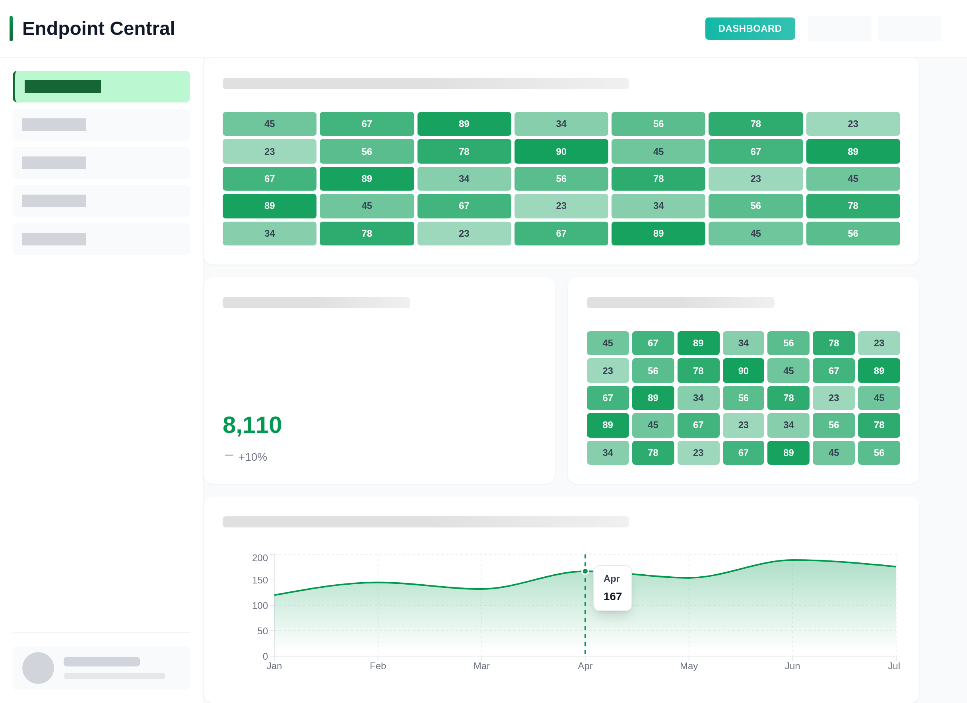Click the Jul label on chart axis
The width and height of the screenshot is (967, 703).
pyautogui.click(x=894, y=666)
